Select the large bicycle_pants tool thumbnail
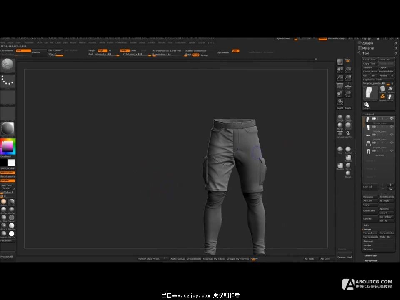400x300 pixels. tap(370, 93)
